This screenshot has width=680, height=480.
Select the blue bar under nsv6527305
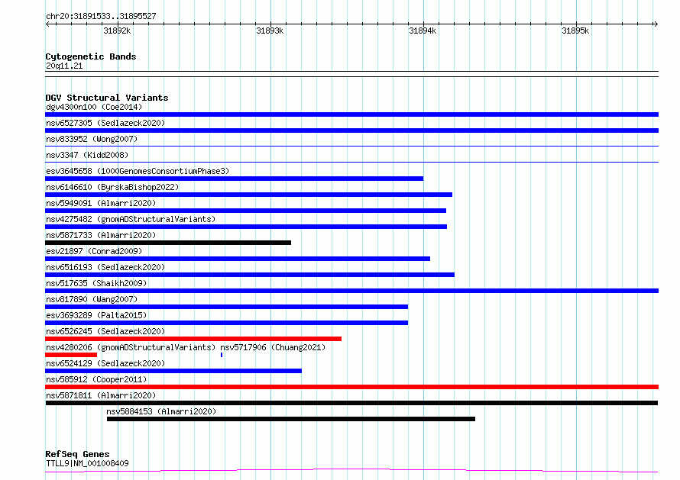coord(351,130)
